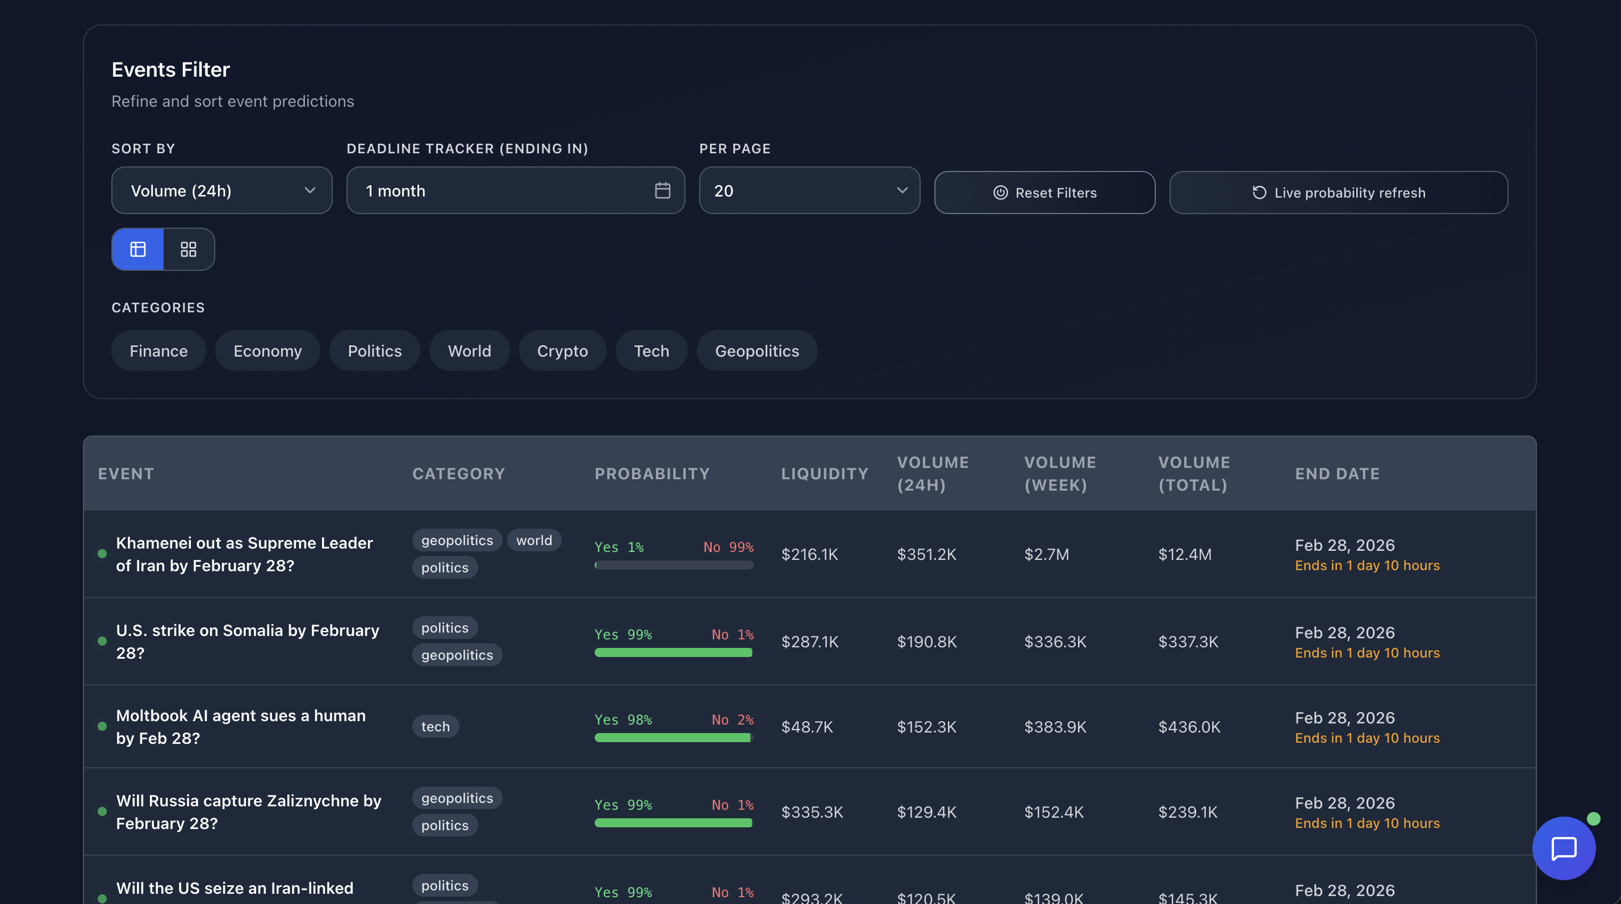Click the circular refresh icon on Live probability refresh

click(x=1258, y=192)
